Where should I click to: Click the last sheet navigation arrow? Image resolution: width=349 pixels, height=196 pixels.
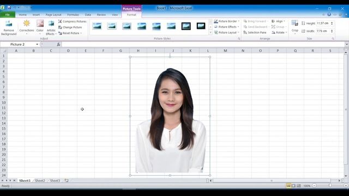(x=15, y=181)
